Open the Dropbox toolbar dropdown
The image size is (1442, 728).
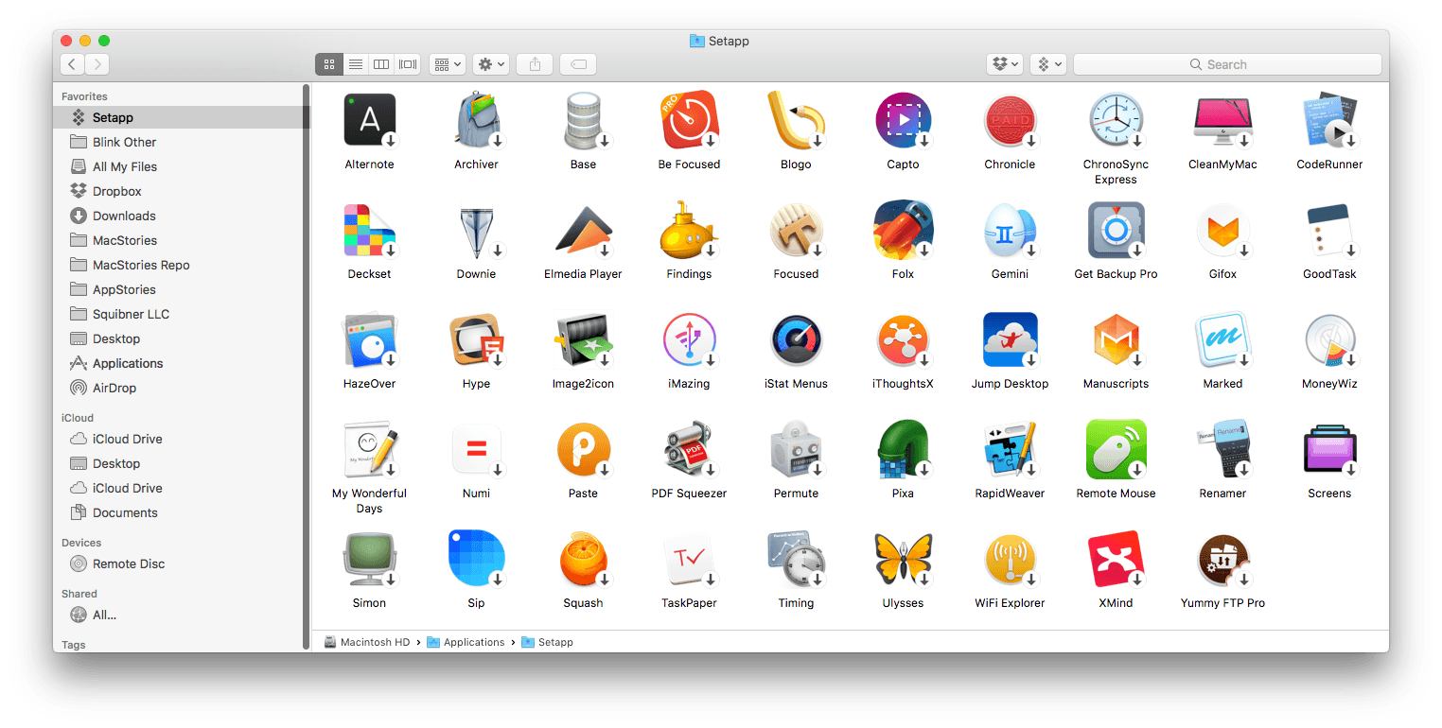(x=1005, y=63)
